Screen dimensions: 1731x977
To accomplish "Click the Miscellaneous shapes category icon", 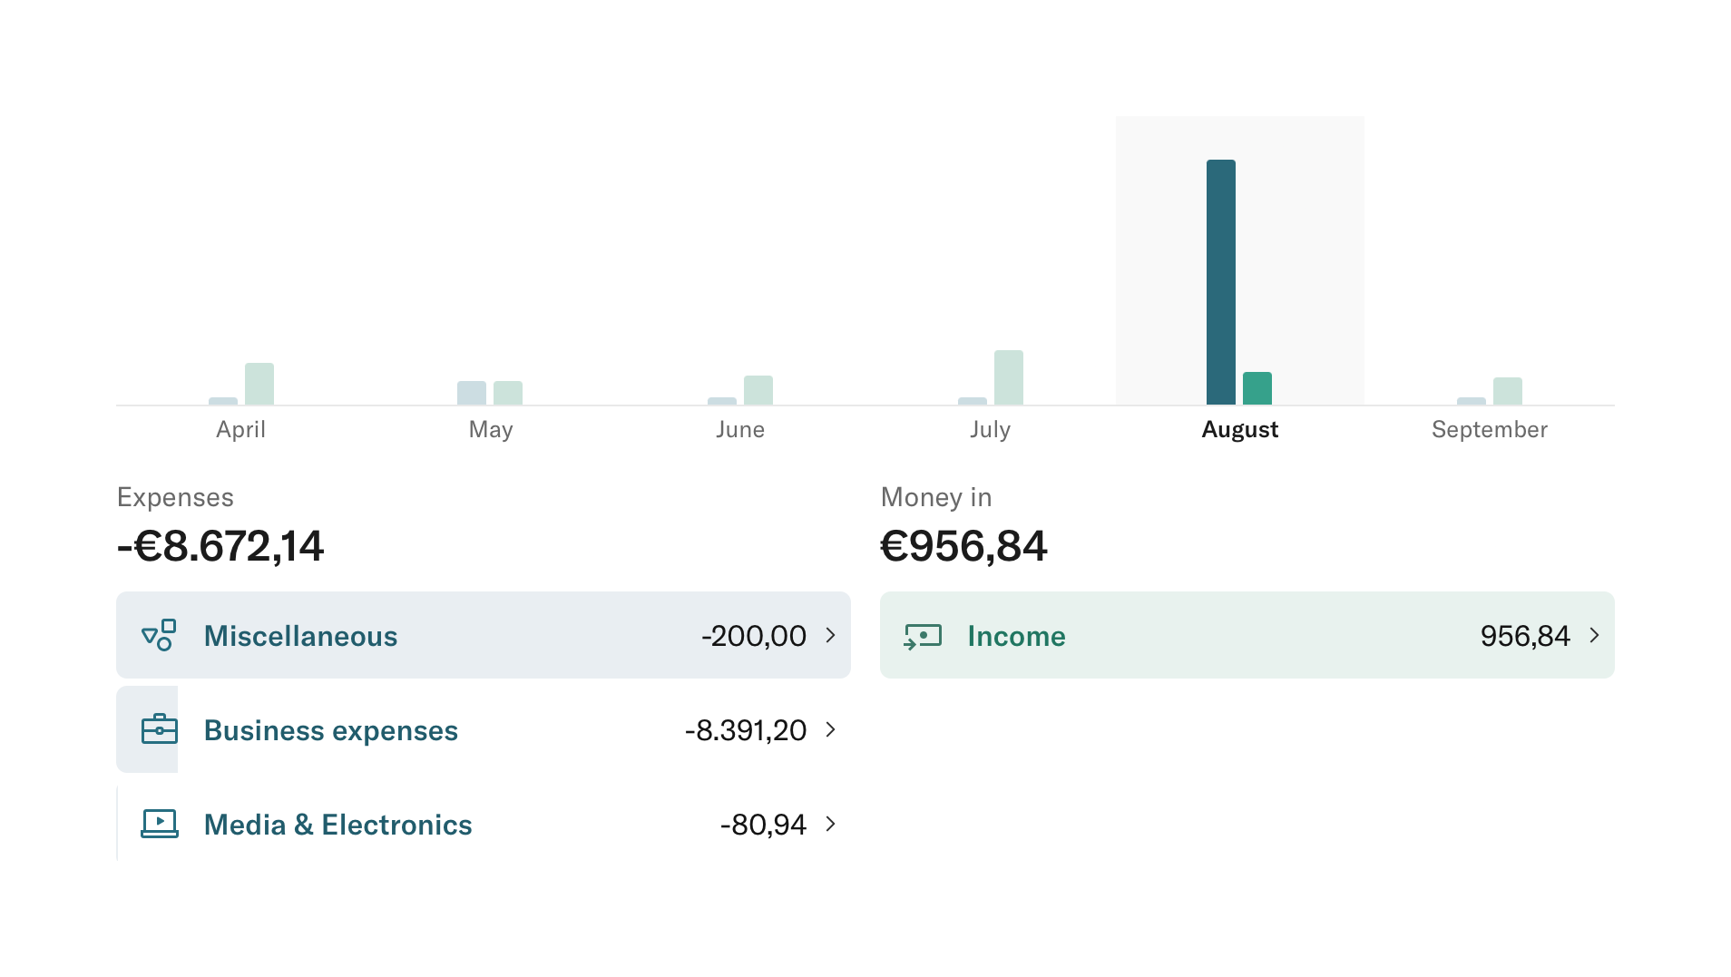I will pos(159,635).
